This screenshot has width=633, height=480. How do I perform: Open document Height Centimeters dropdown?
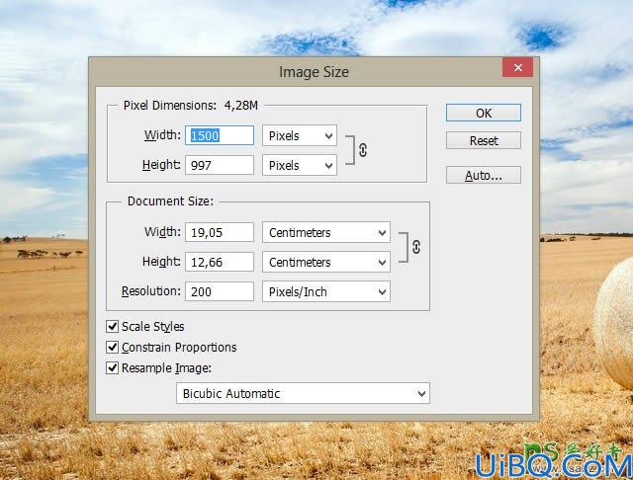click(x=326, y=263)
